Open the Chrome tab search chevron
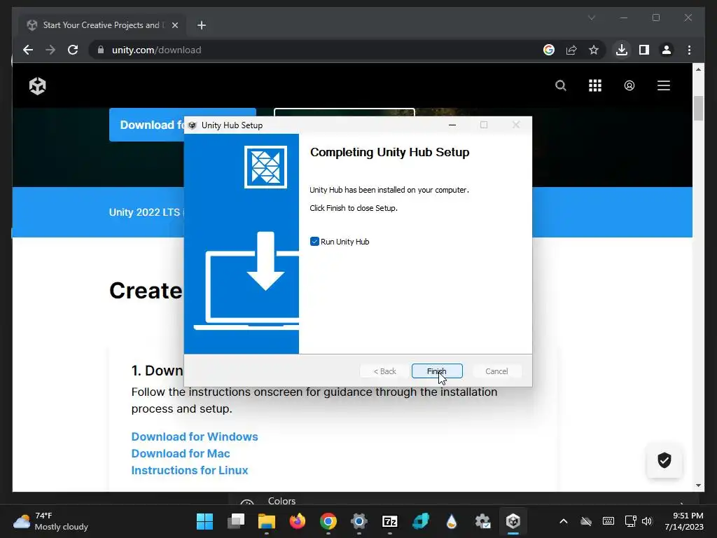717x538 pixels. click(x=591, y=18)
